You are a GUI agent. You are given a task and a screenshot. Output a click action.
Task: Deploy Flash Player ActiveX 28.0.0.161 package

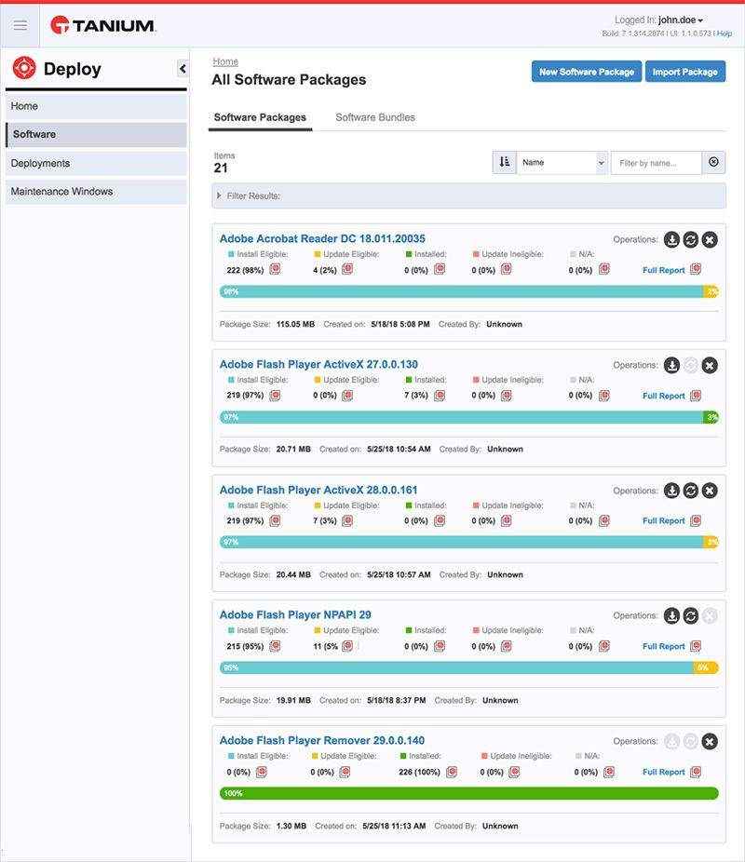[671, 491]
